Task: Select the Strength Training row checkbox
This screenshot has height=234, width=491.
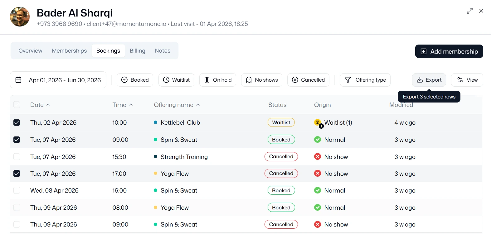Action: tap(17, 156)
